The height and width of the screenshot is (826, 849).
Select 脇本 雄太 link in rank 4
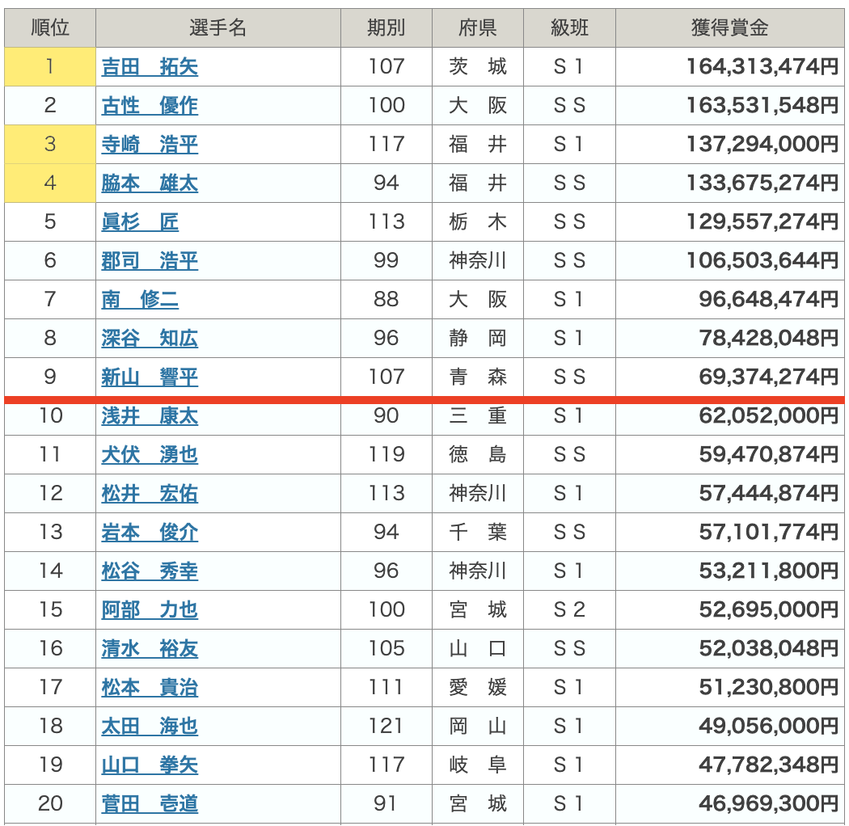coord(150,183)
